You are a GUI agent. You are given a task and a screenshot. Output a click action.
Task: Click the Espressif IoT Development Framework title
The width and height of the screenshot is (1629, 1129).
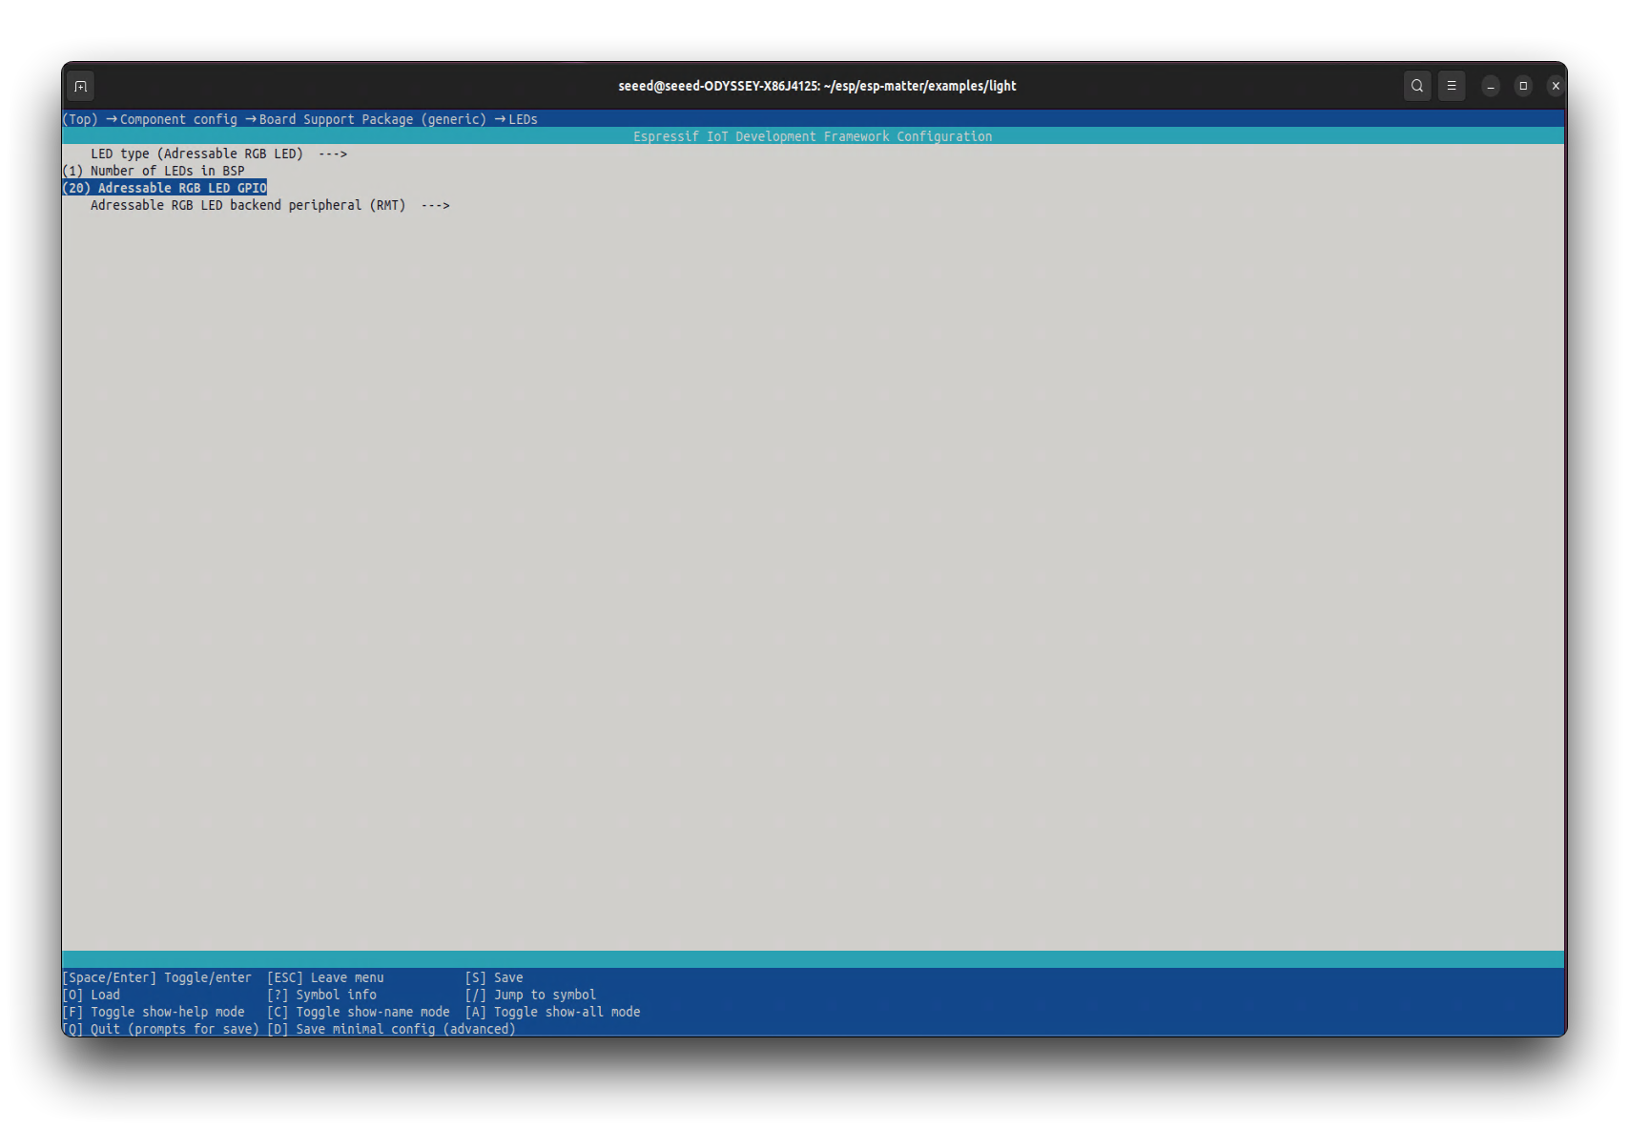pos(813,136)
